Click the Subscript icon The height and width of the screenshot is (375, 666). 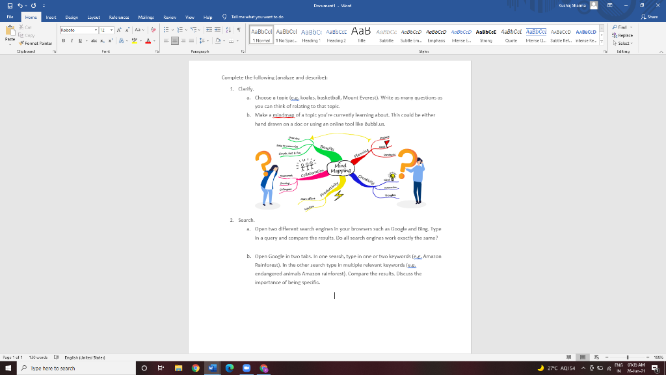point(102,40)
